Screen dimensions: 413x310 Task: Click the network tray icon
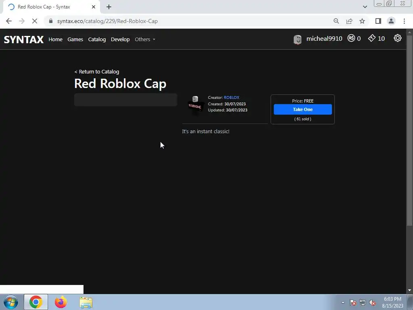(363, 302)
